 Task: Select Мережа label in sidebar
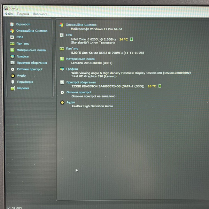pyautogui.click(x=23, y=88)
